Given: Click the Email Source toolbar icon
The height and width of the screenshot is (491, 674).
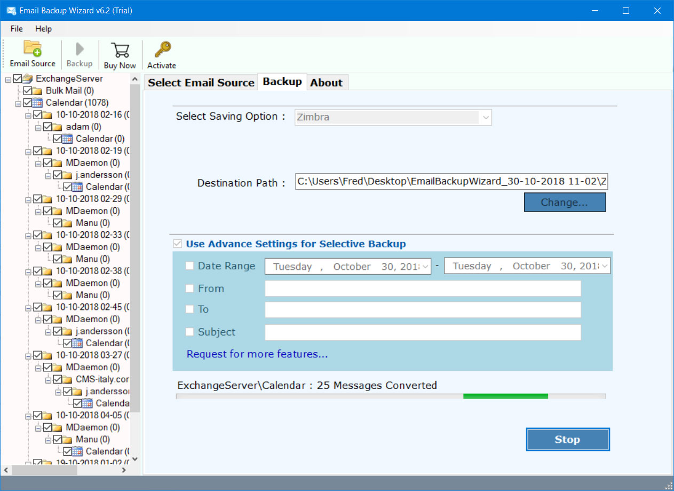Looking at the screenshot, I should [x=32, y=49].
